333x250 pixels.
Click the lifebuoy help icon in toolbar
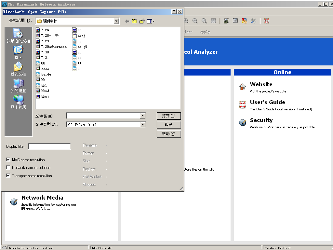point(267,21)
